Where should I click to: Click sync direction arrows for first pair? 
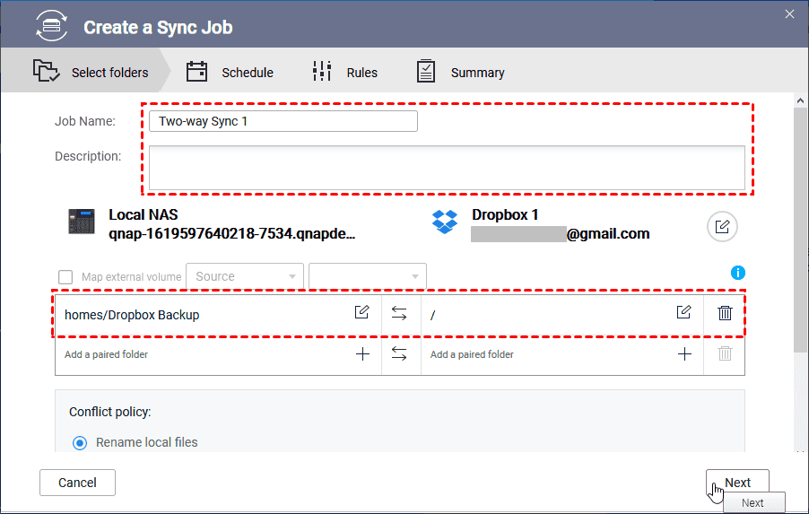coord(400,313)
